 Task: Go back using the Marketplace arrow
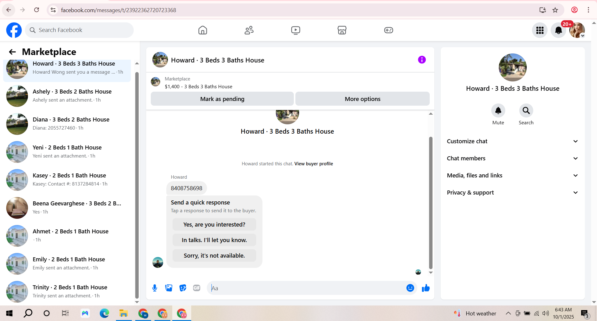[x=12, y=52]
